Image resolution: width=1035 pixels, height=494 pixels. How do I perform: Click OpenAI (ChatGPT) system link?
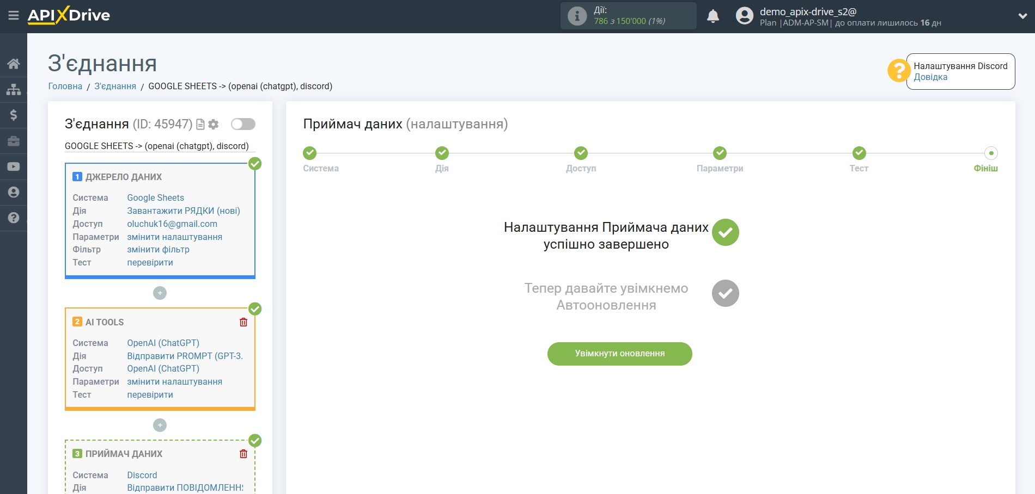point(163,343)
